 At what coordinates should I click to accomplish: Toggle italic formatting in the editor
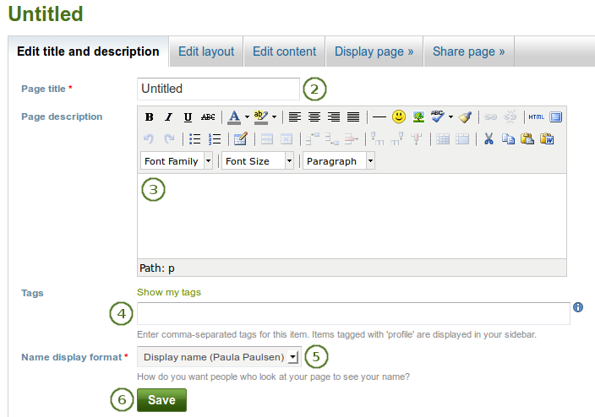point(168,117)
